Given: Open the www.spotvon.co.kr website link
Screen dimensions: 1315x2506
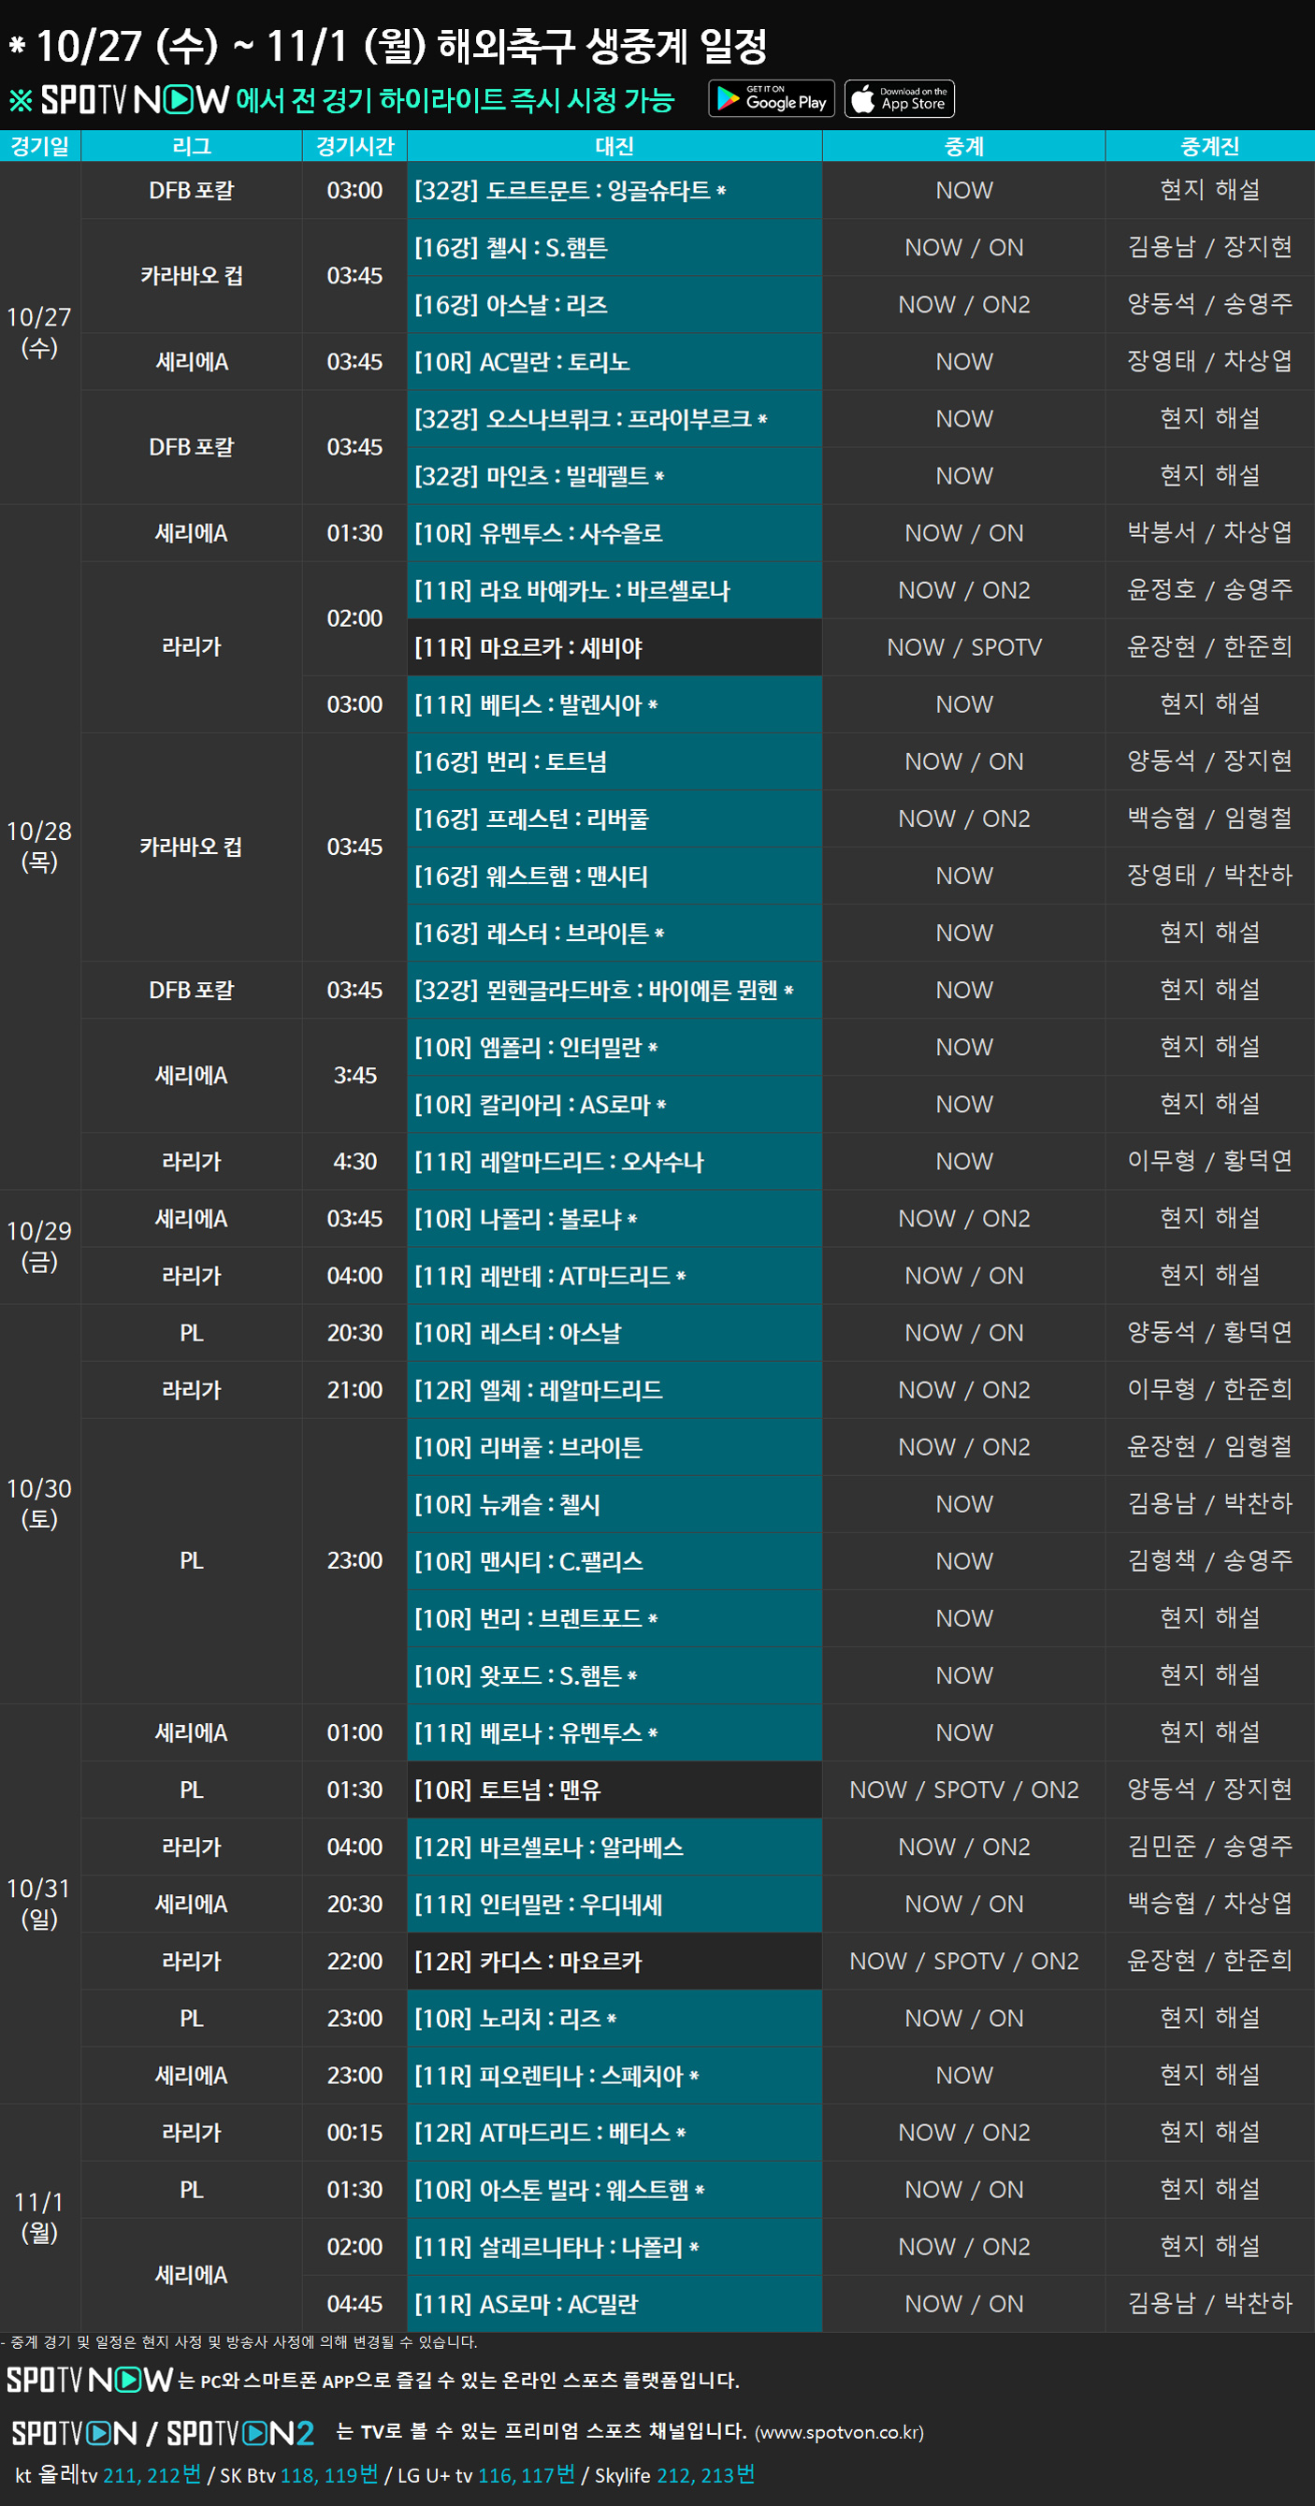Looking at the screenshot, I should (838, 2433).
